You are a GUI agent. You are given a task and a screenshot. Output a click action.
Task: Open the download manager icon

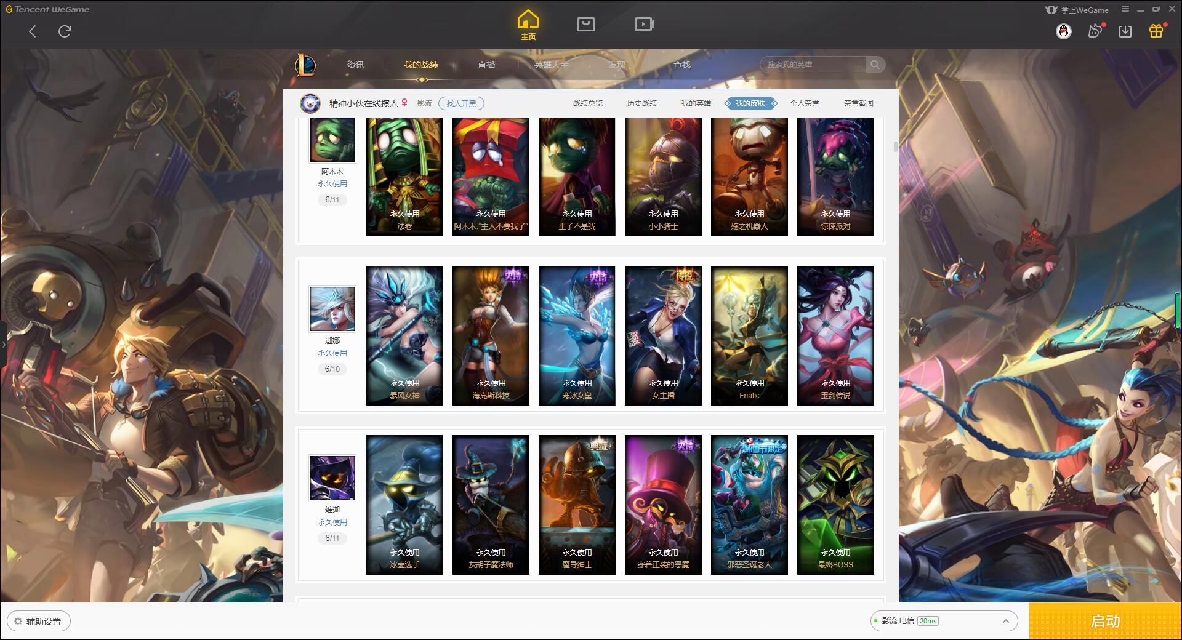tap(1125, 31)
